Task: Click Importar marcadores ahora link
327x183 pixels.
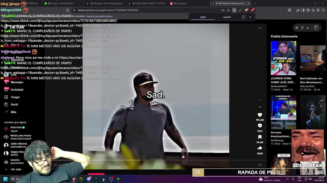Action: click(x=100, y=16)
